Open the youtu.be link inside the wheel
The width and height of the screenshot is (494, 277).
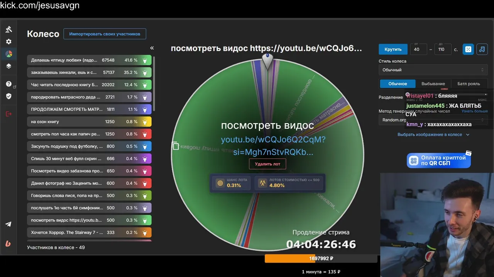click(x=273, y=146)
